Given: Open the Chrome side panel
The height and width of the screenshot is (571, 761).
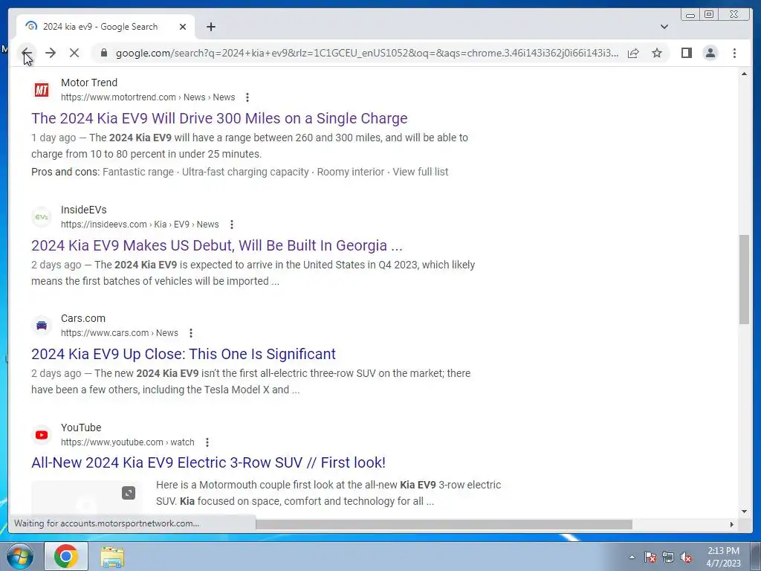Looking at the screenshot, I should point(686,53).
